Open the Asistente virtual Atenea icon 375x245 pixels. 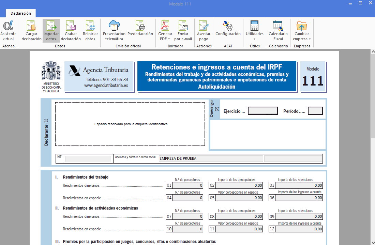(x=8, y=30)
